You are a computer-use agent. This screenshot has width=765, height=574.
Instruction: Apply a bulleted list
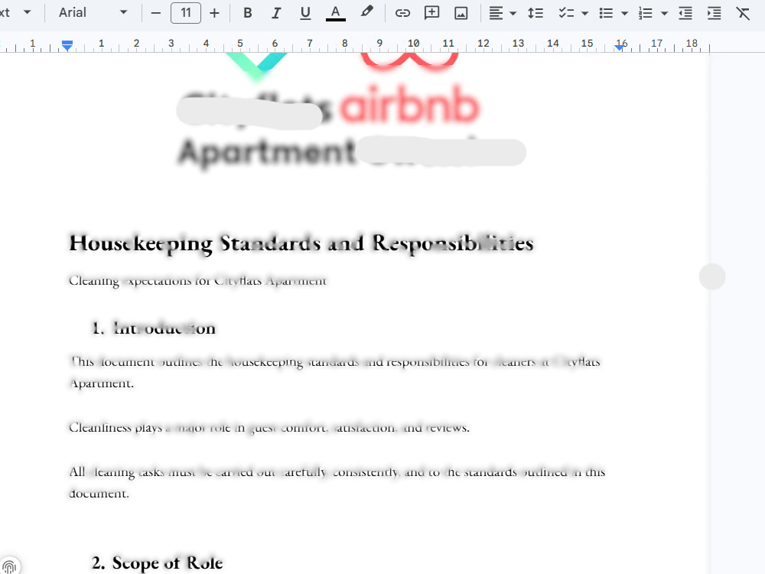point(606,13)
